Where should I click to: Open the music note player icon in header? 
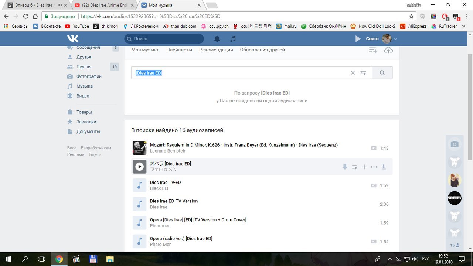click(233, 39)
